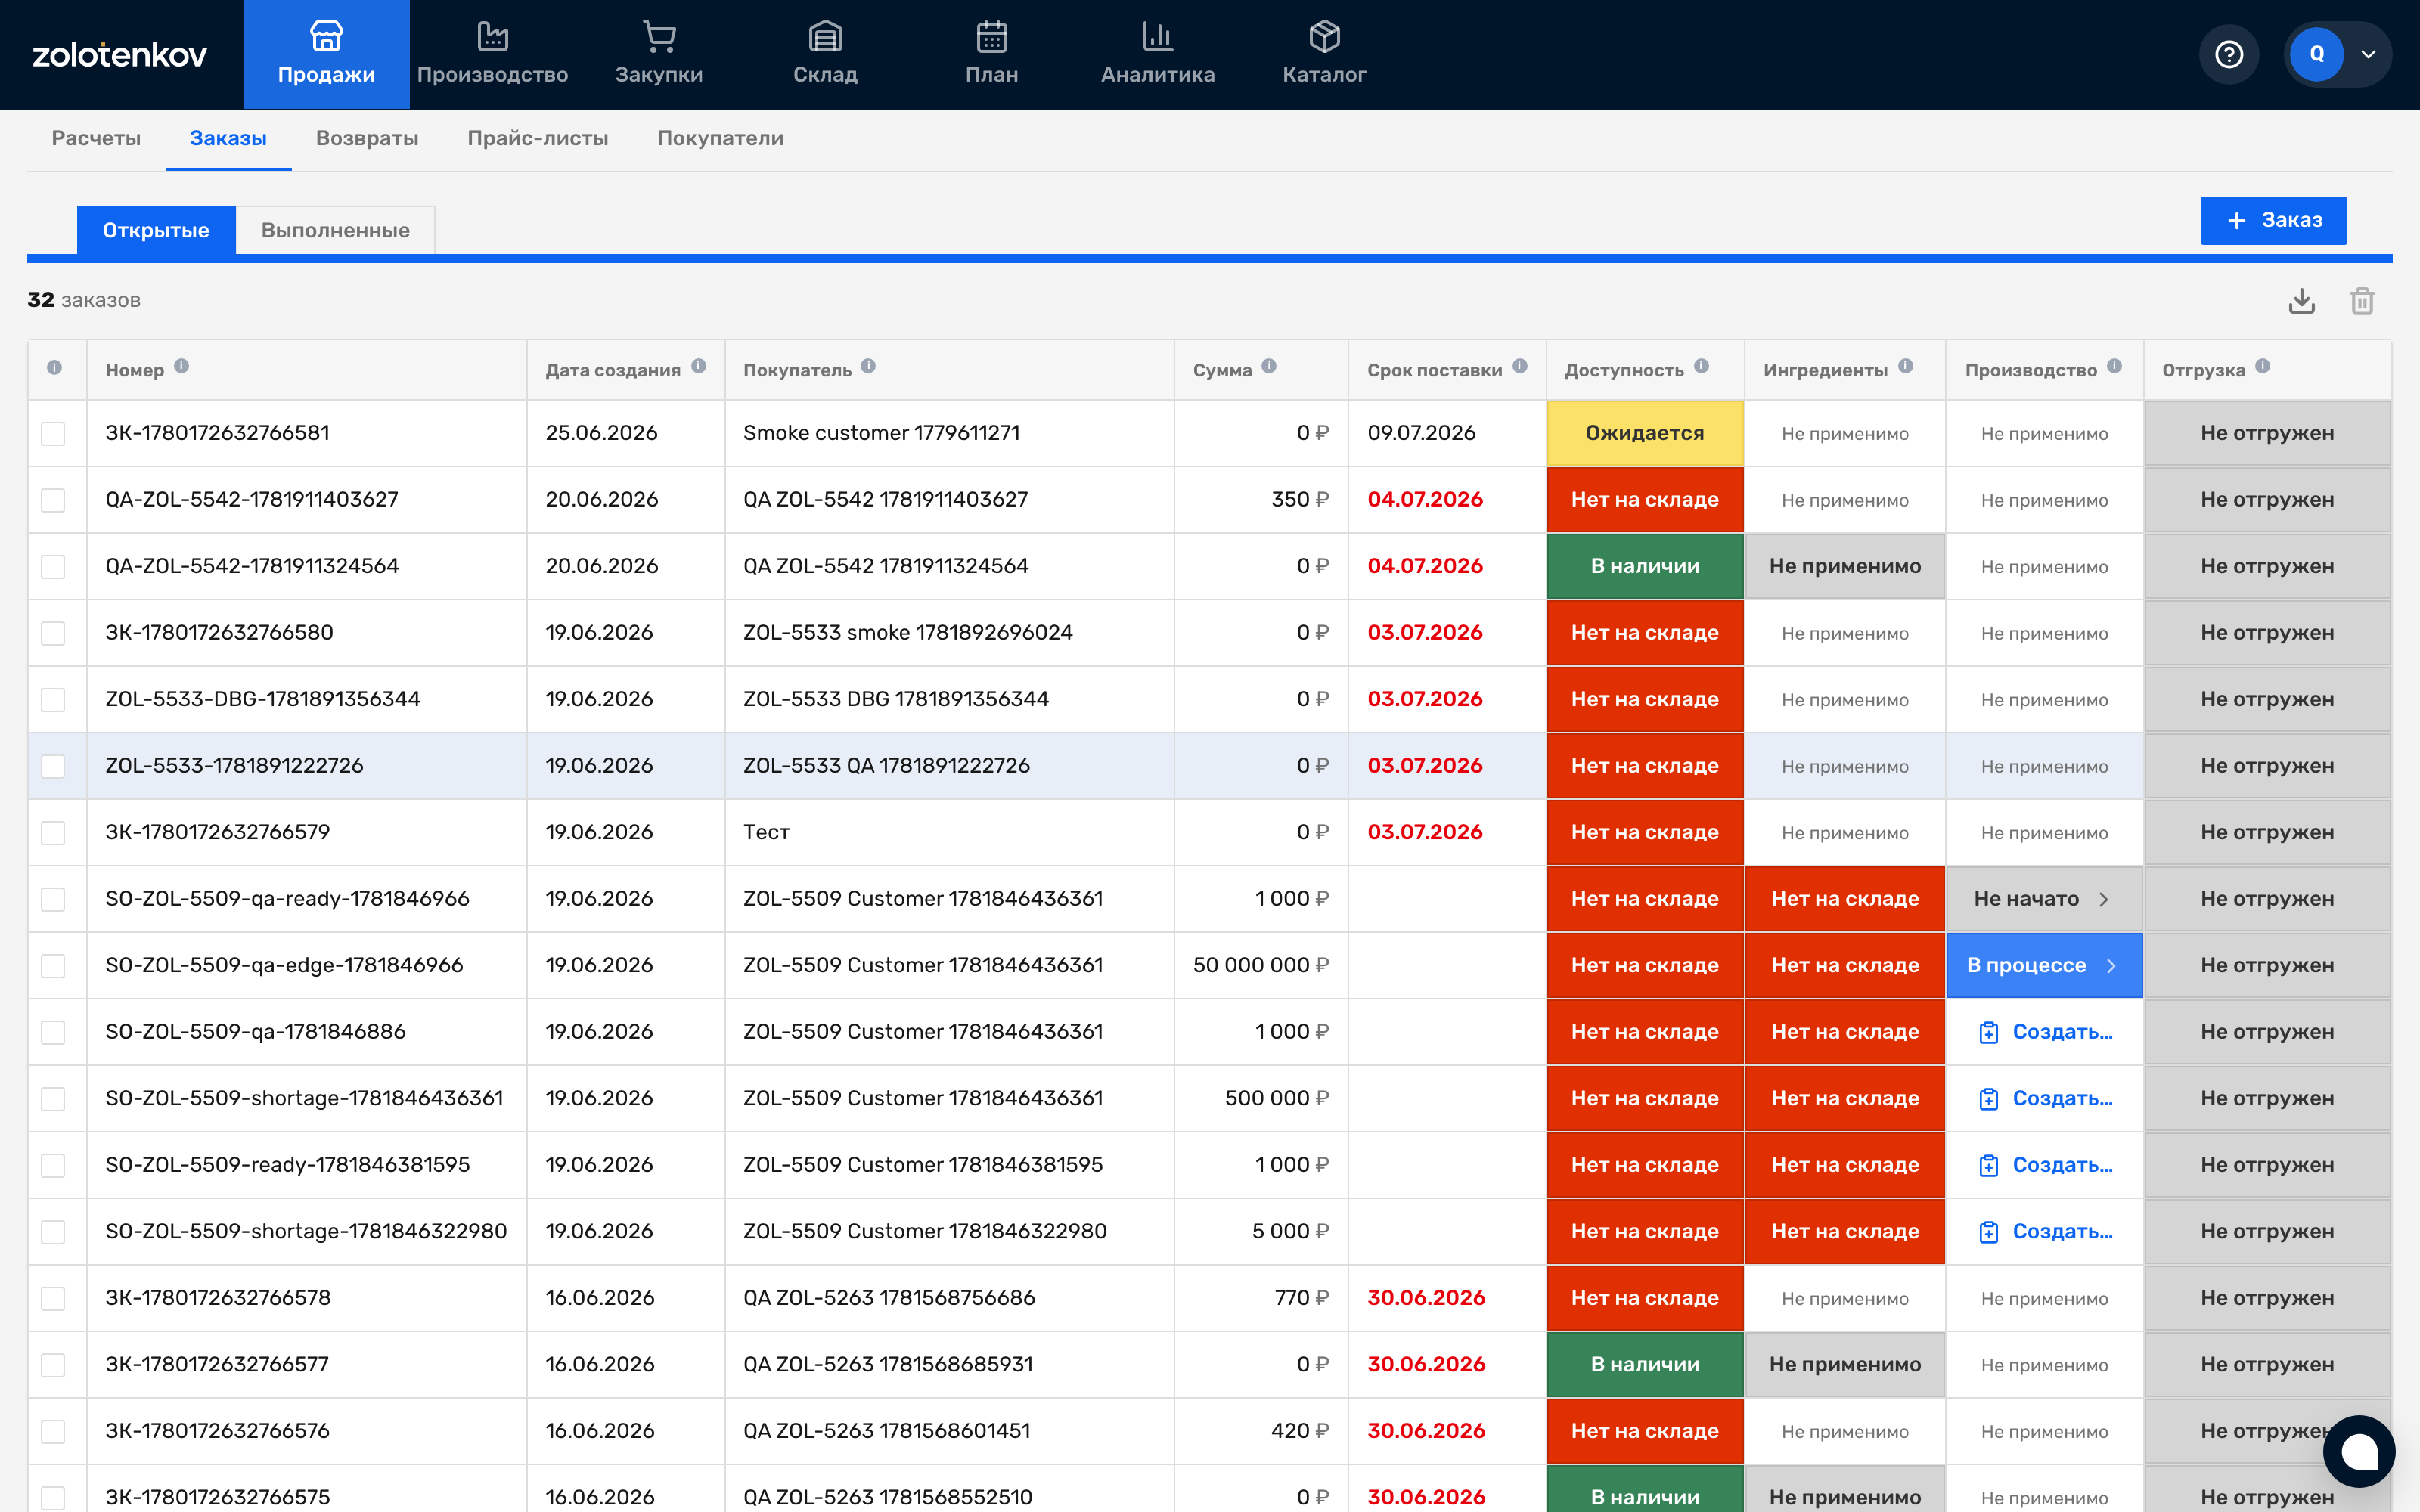The width and height of the screenshot is (2420, 1512).
Task: Check the box for SO-ZOL-5509-qa-edge-1781846966
Action: (53, 966)
